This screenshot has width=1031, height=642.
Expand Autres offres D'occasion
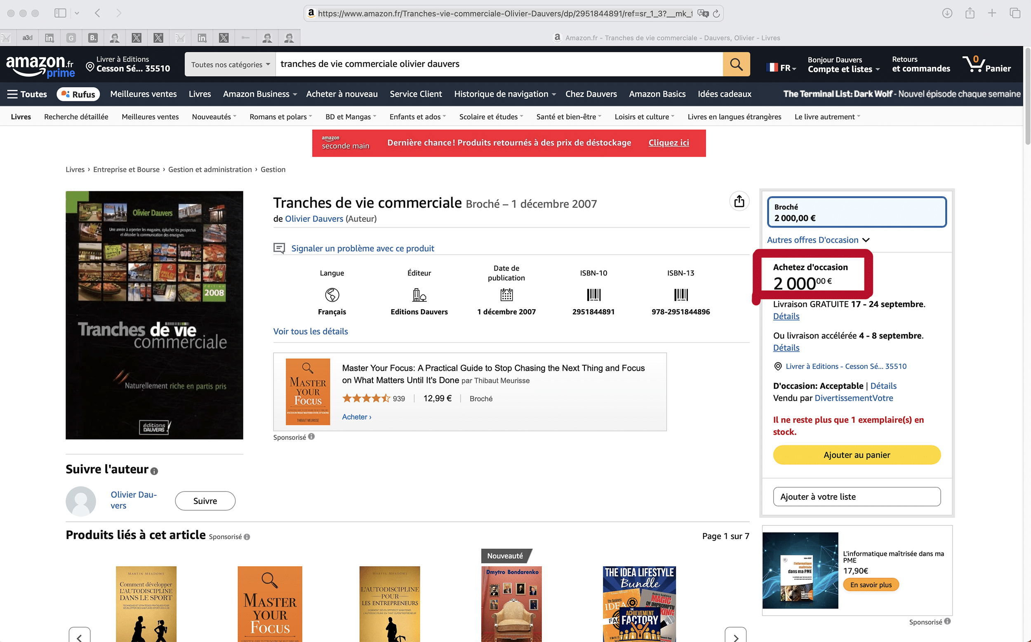click(x=818, y=240)
